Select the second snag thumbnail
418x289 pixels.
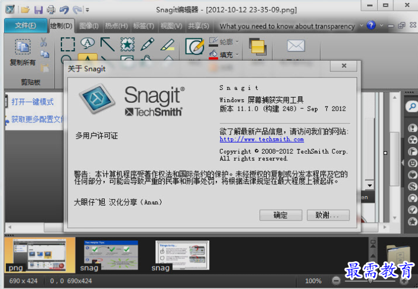point(182,255)
